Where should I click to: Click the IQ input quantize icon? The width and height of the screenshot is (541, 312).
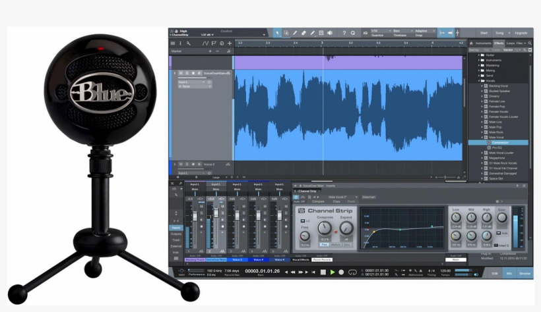365,33
